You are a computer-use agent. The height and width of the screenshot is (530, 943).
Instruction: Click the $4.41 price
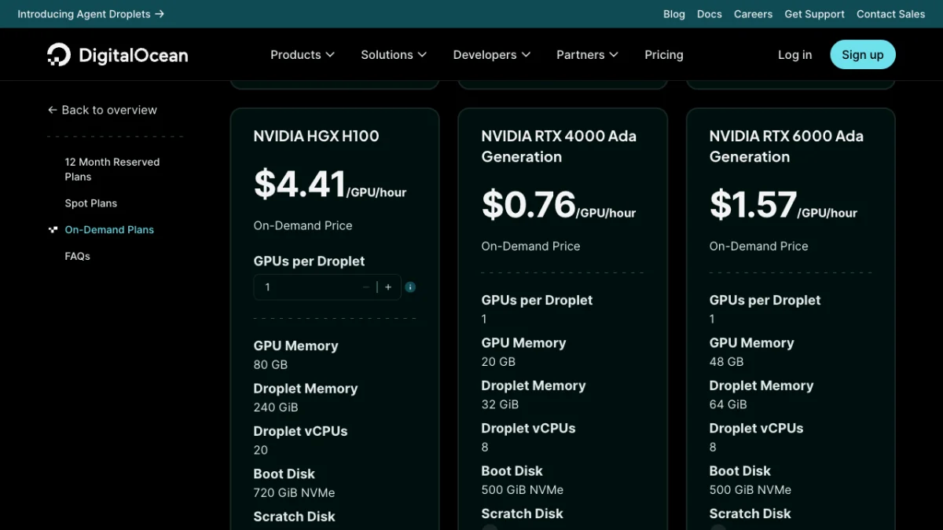[299, 185]
